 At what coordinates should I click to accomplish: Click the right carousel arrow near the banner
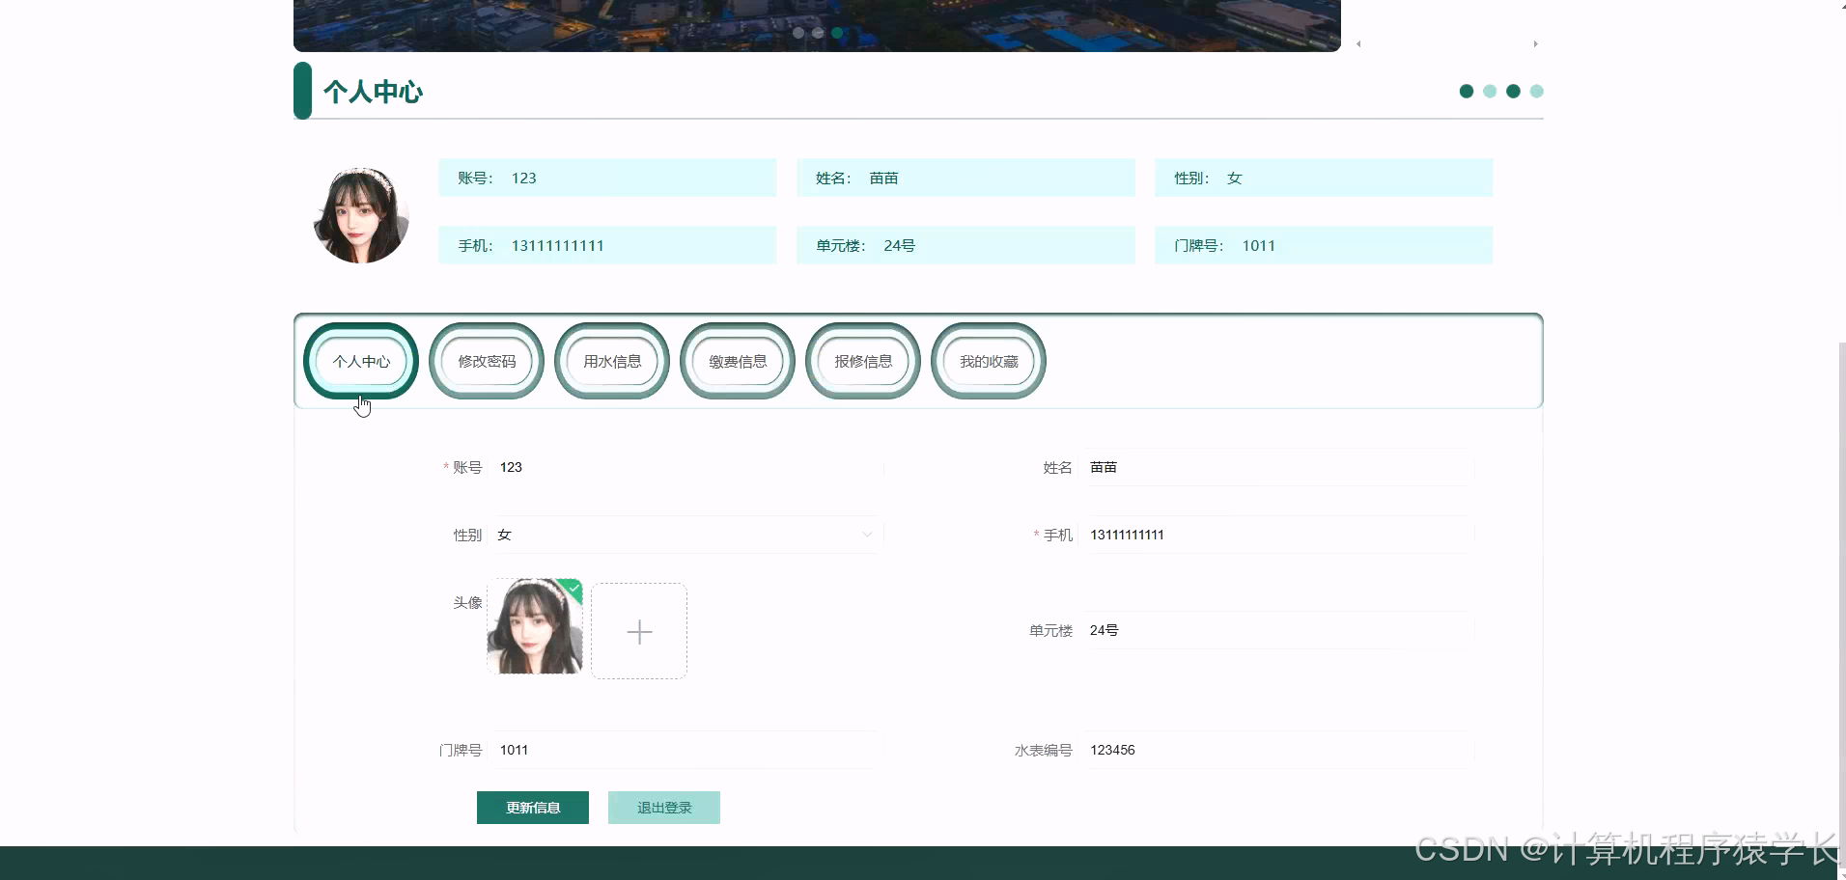(1536, 43)
